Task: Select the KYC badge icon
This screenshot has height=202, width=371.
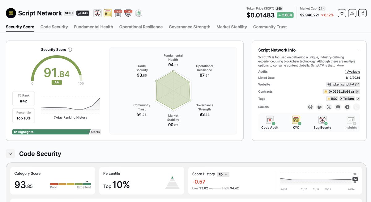Action: tap(296, 120)
